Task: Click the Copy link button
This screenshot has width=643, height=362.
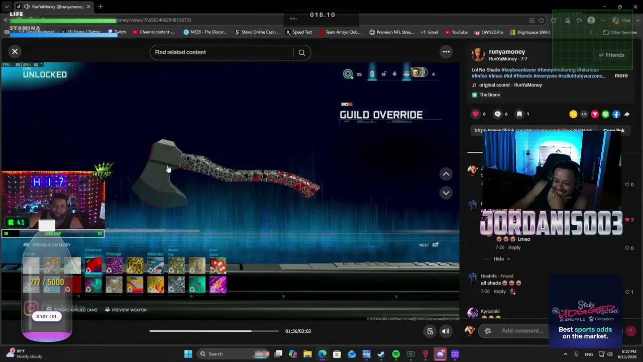Action: pyautogui.click(x=613, y=130)
